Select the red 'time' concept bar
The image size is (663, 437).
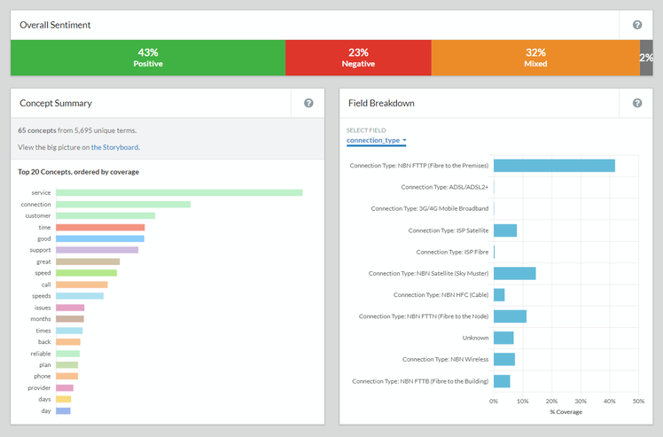pyautogui.click(x=100, y=228)
